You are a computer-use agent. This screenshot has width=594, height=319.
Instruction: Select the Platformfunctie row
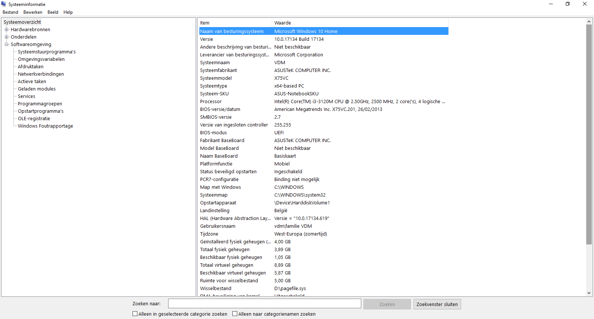[x=324, y=164]
